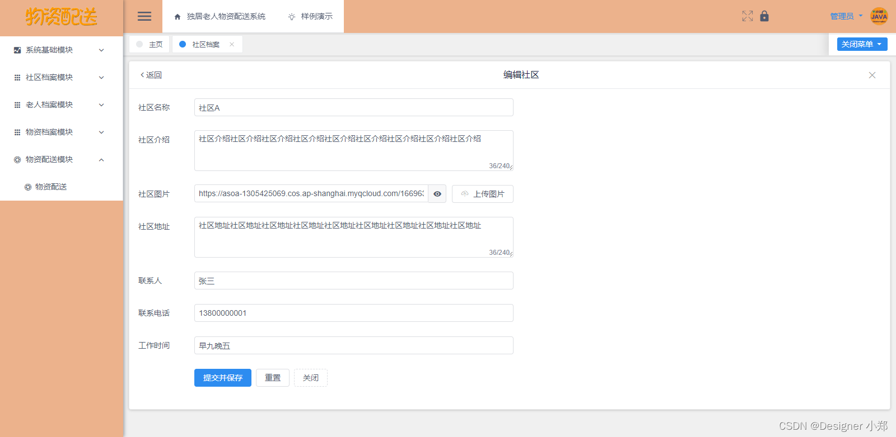
Task: Click the icon next to the 物资配送 submenu
Action: [28, 187]
